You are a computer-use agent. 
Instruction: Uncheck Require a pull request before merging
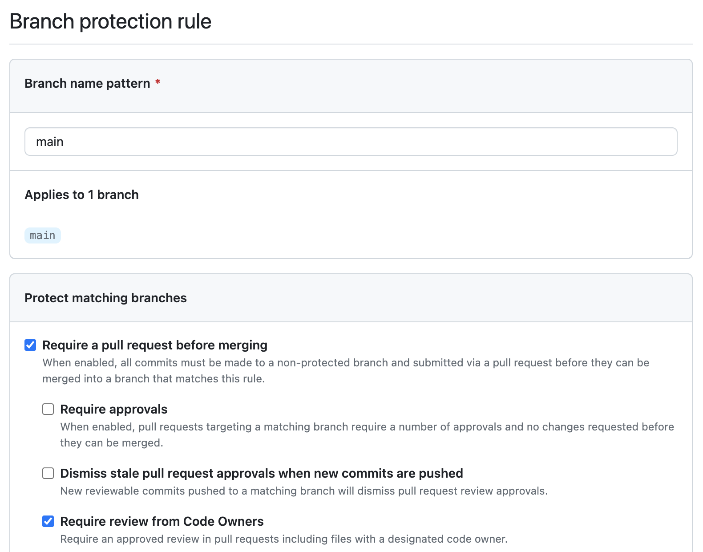pyautogui.click(x=30, y=345)
